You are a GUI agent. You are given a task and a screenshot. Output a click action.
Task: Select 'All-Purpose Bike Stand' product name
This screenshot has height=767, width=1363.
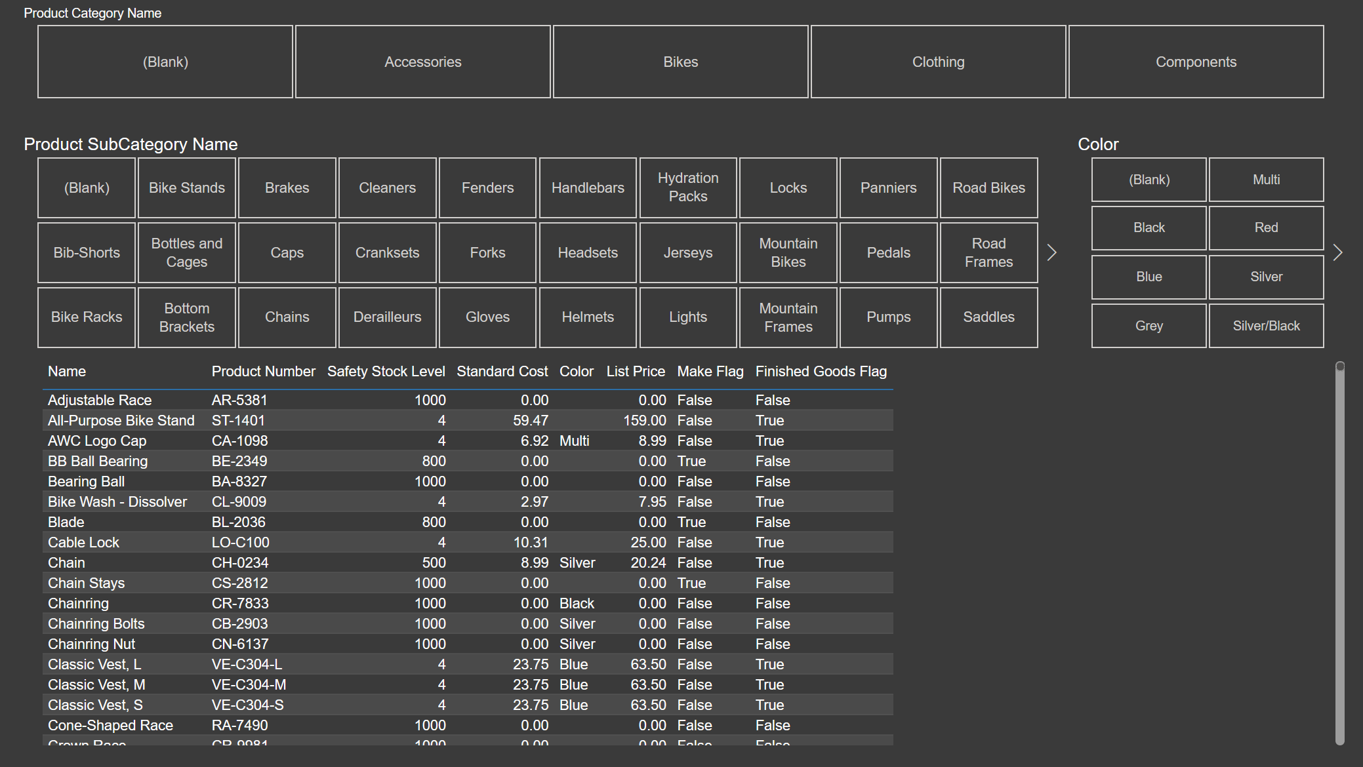(x=121, y=420)
